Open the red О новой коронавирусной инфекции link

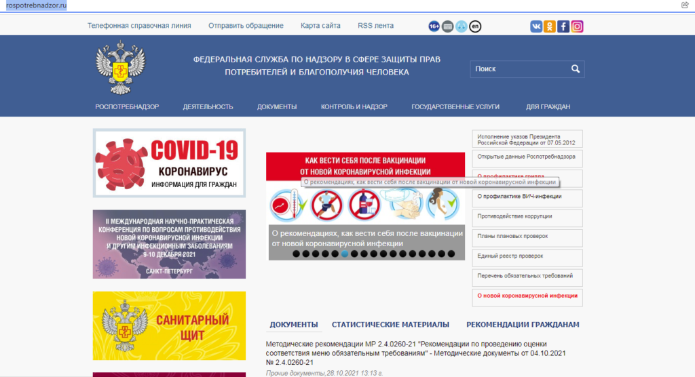tap(527, 297)
